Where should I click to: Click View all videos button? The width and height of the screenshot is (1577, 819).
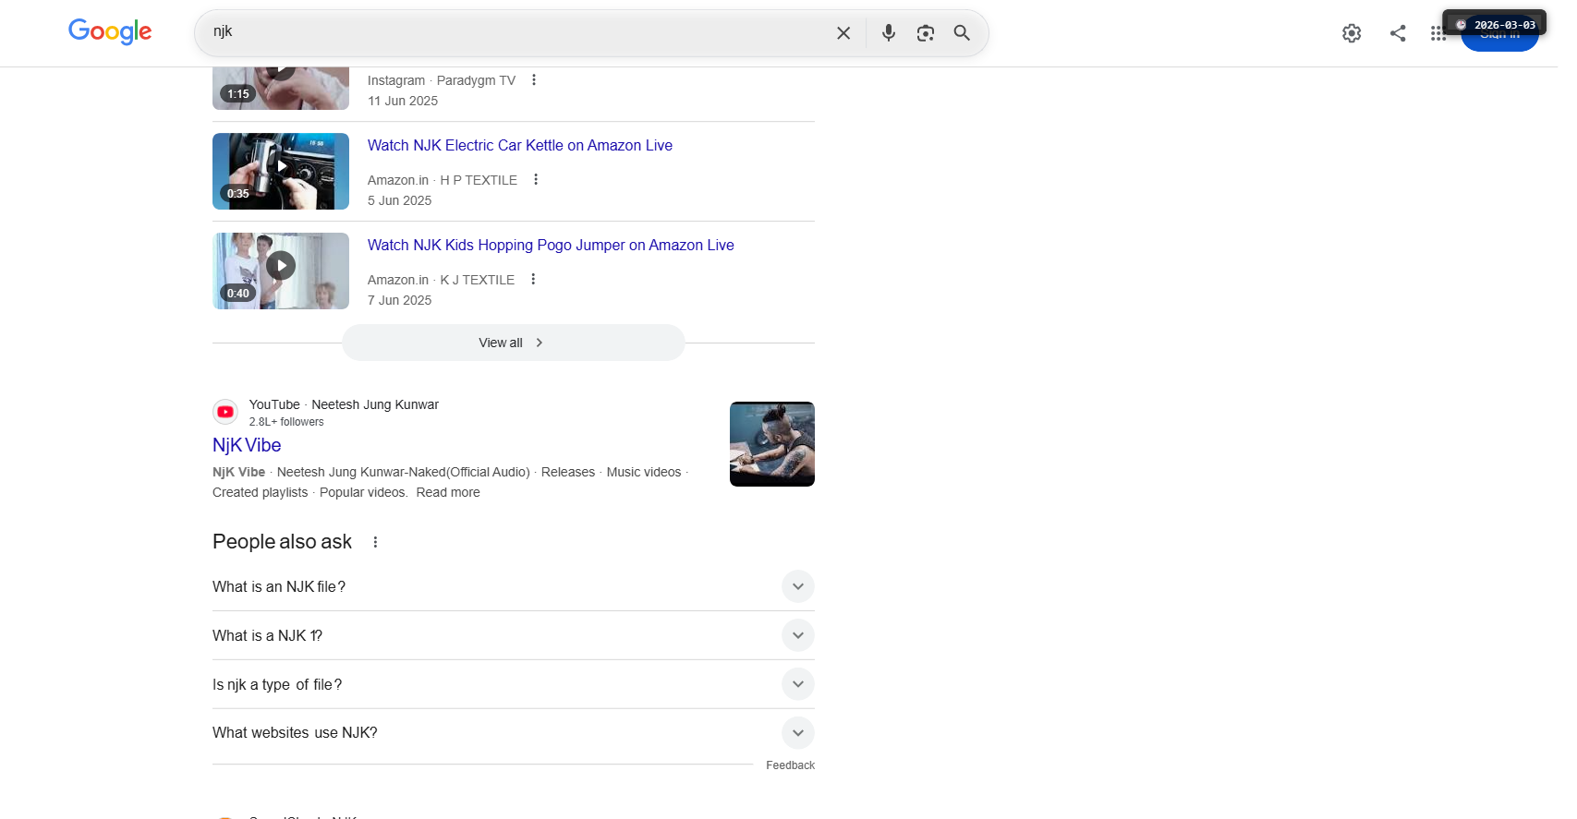[514, 343]
